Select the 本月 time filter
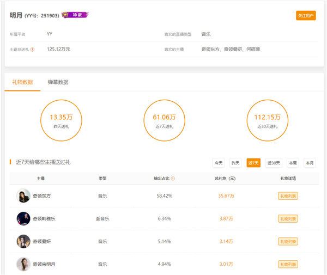 point(310,163)
